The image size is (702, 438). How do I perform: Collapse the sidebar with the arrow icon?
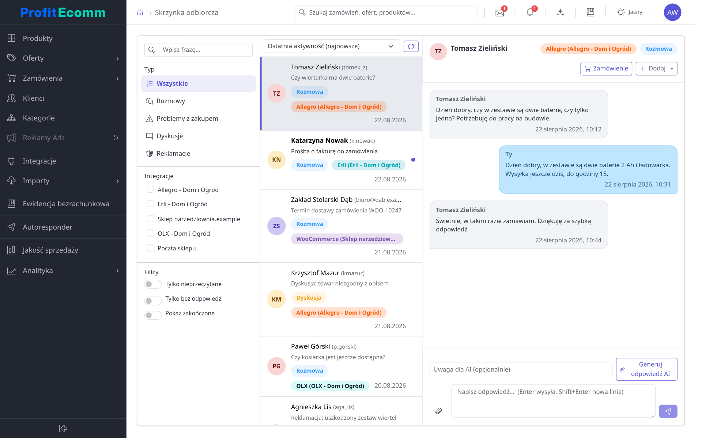[63, 428]
